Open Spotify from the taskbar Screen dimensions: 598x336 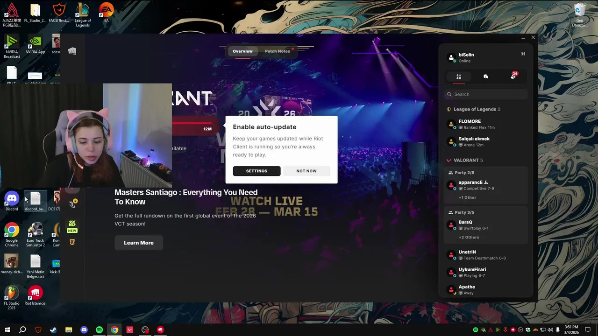99,330
